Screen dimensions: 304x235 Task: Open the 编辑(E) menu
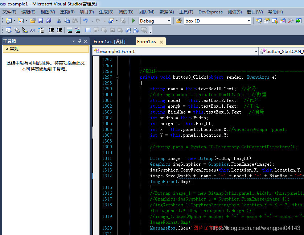click(x=28, y=12)
